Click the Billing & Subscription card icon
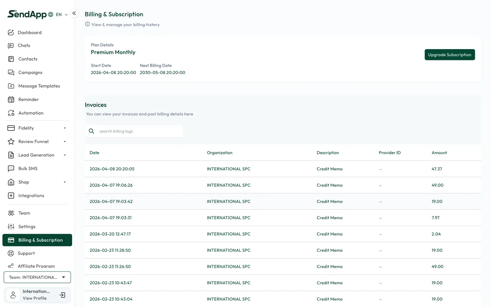This screenshot has width=491, height=307. point(11,240)
